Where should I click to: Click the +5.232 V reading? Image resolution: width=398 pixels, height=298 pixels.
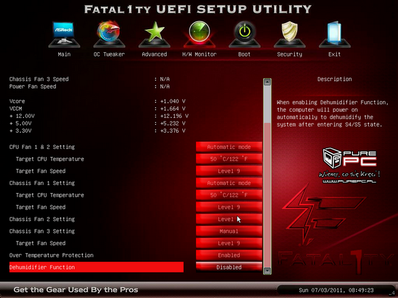pyautogui.click(x=173, y=124)
